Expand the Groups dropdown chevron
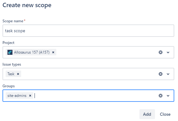The height and width of the screenshot is (121, 178). [x=168, y=96]
